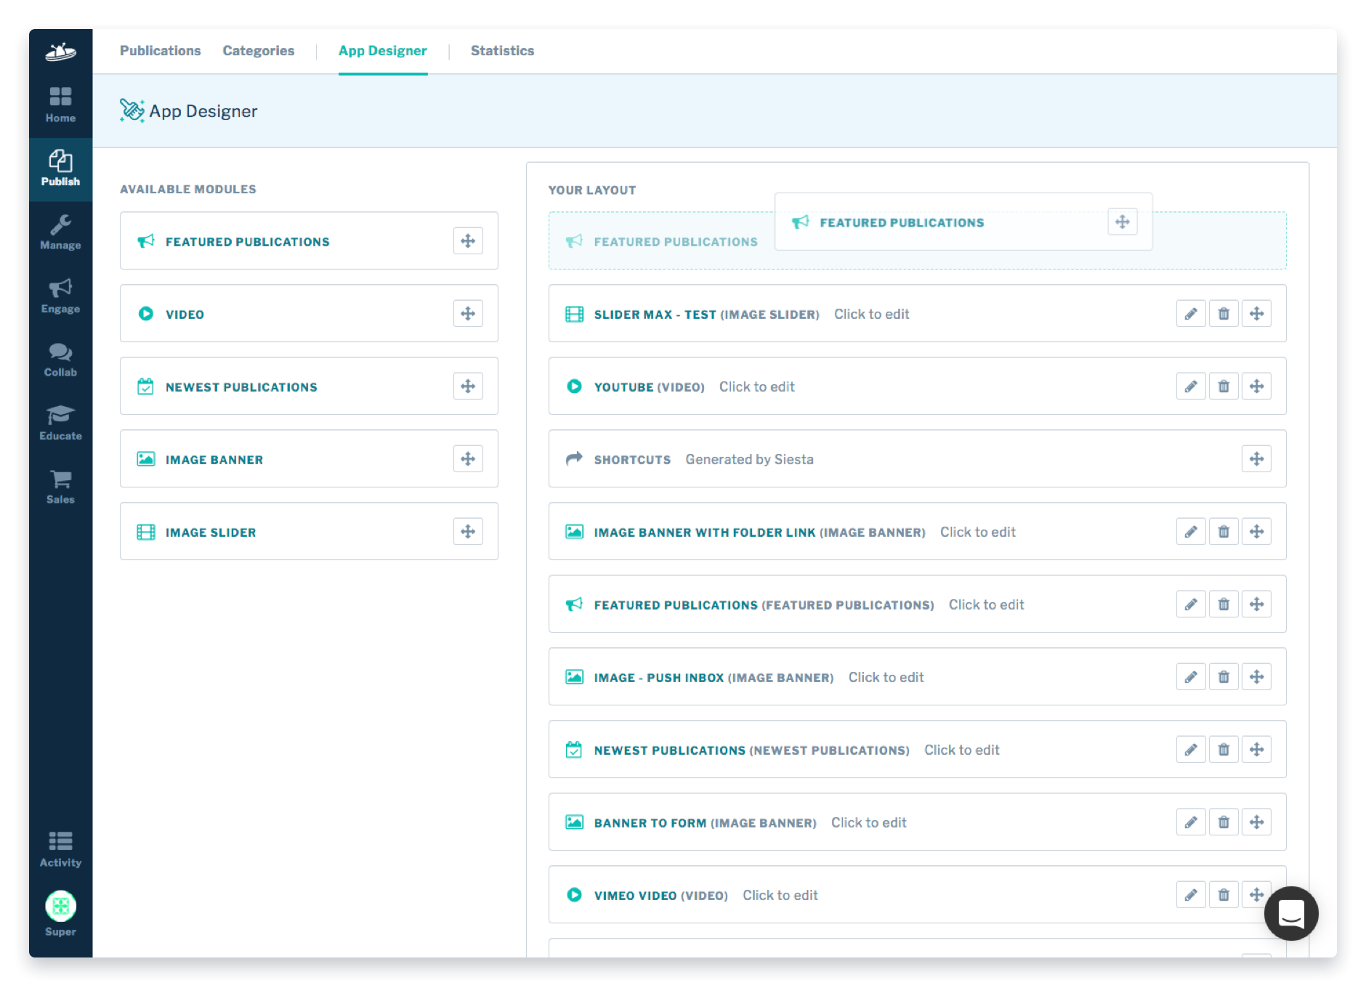Click move handle of Featured Publications layout row

point(1256,604)
